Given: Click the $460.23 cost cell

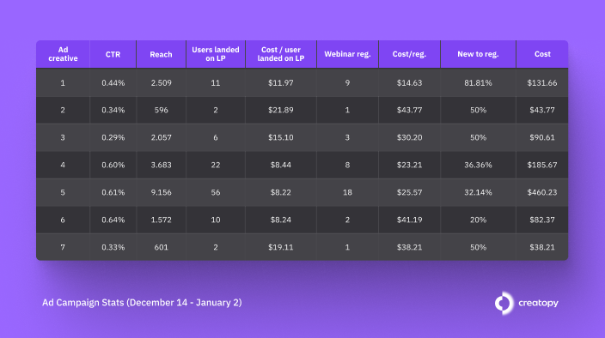Looking at the screenshot, I should tap(542, 192).
